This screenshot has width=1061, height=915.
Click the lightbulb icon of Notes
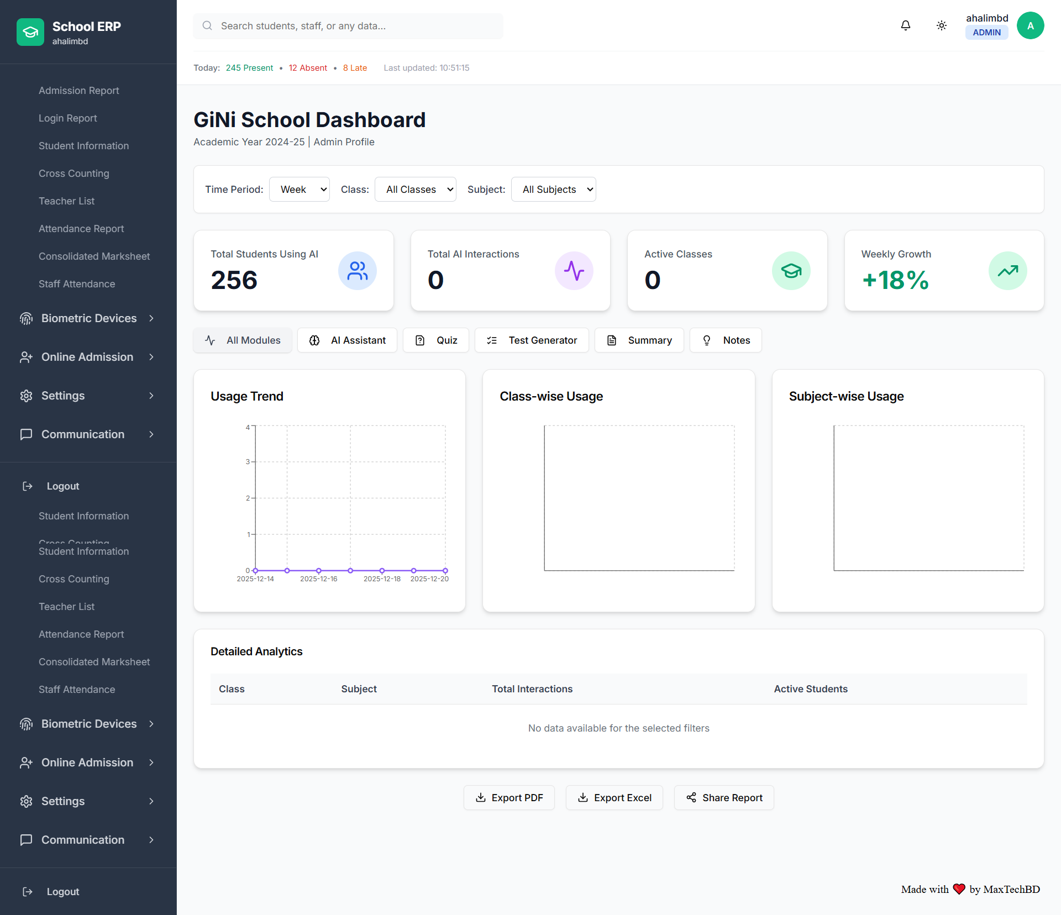[x=707, y=340]
